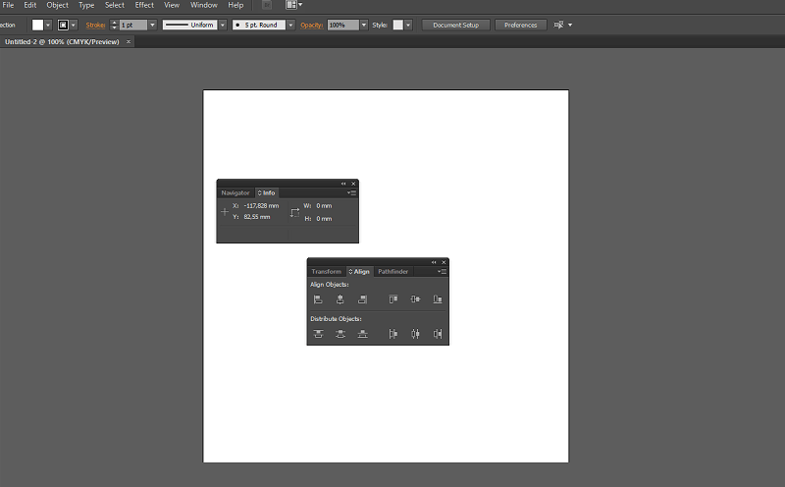Close the Align panel group
The image size is (785, 487).
(444, 262)
